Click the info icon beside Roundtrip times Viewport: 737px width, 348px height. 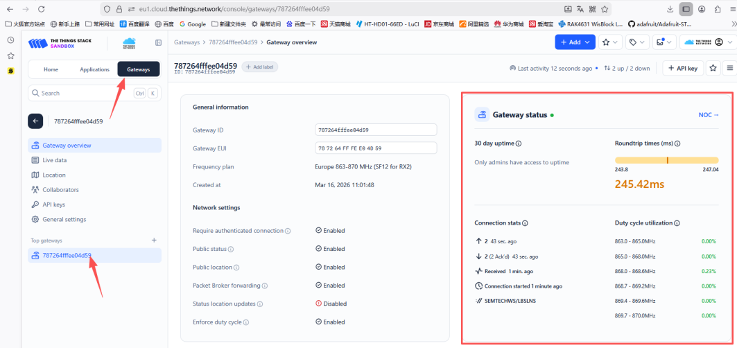[677, 143]
